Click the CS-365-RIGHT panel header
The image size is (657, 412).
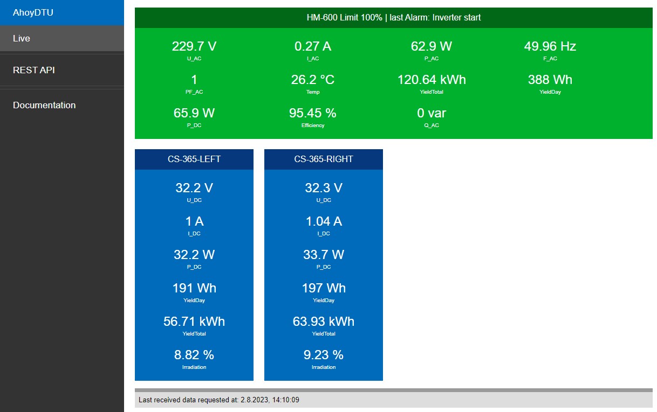(x=324, y=159)
